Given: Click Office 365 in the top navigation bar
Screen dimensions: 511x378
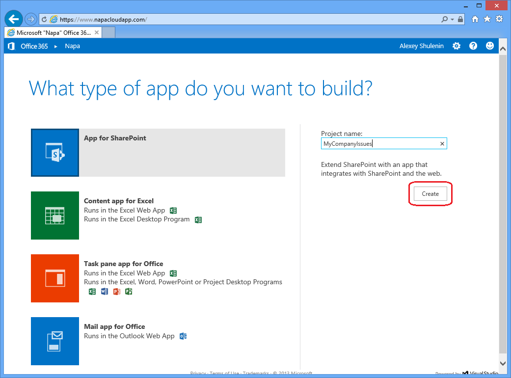Looking at the screenshot, I should tap(34, 46).
